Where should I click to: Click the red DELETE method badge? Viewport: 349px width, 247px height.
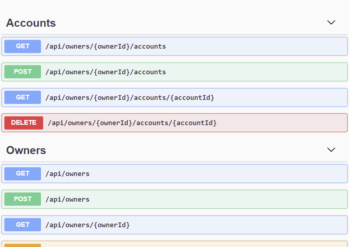pos(24,123)
